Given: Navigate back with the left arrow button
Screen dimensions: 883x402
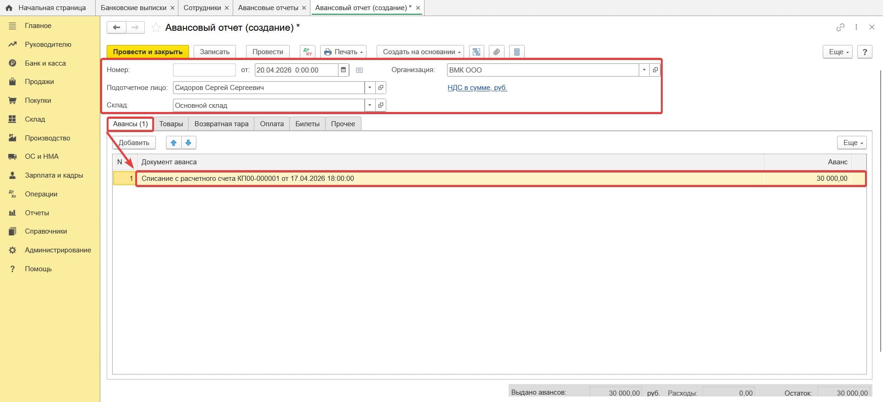Looking at the screenshot, I should point(116,28).
